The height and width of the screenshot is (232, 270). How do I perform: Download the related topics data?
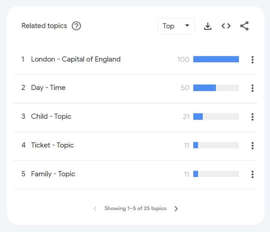(x=208, y=26)
